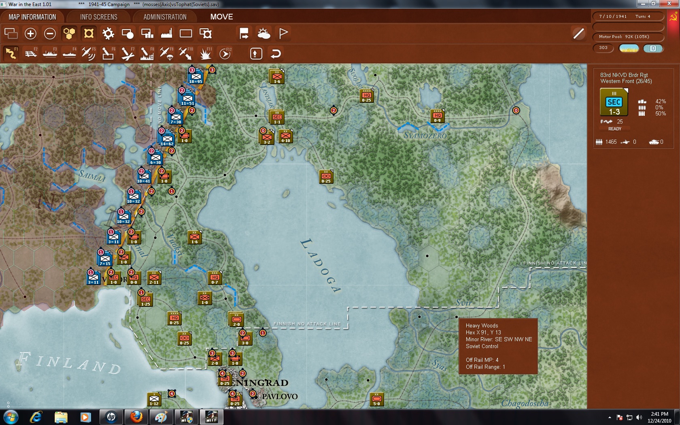
Task: Click 83rd NKVD Brdr Rgt unit name
Action: tap(624, 75)
